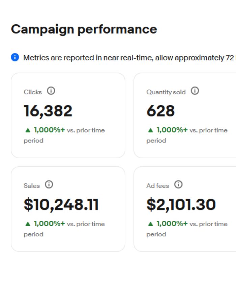Select the $10,248.11 sales amount
236x303 pixels.
[x=61, y=205]
